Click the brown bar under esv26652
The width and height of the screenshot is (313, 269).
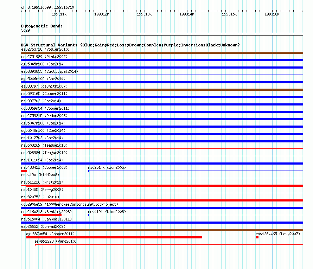162,230
